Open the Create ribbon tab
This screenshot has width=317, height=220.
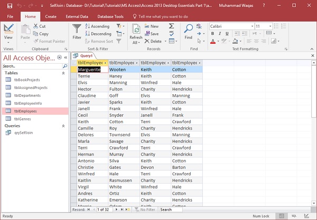(51, 16)
